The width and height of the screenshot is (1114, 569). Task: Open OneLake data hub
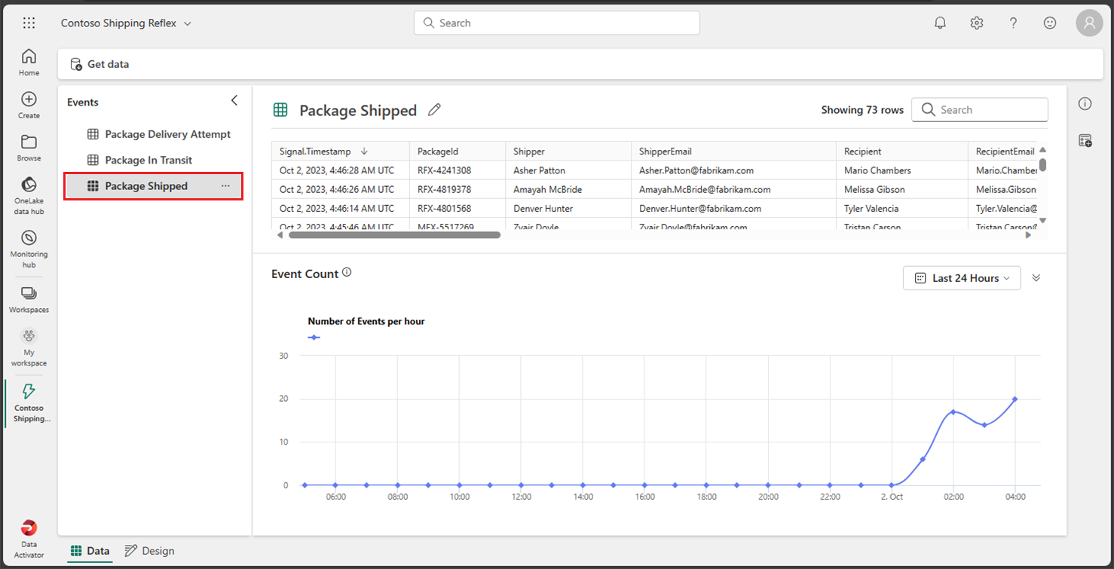tap(29, 196)
